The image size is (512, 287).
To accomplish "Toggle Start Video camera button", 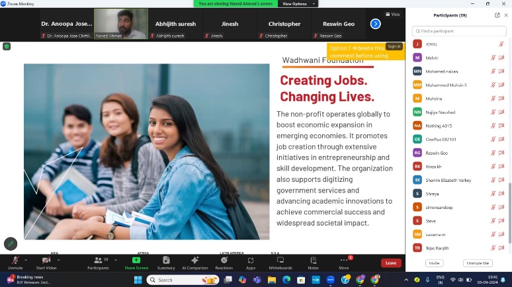I will click(x=46, y=263).
